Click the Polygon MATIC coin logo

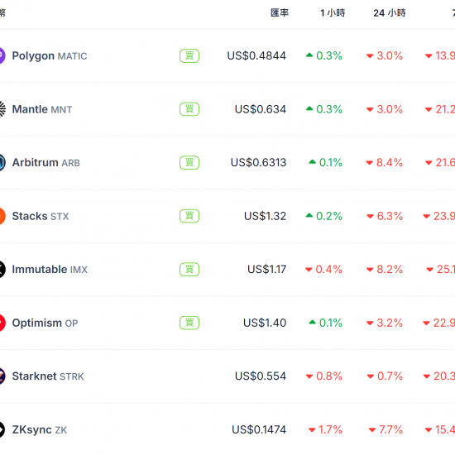[2, 55]
